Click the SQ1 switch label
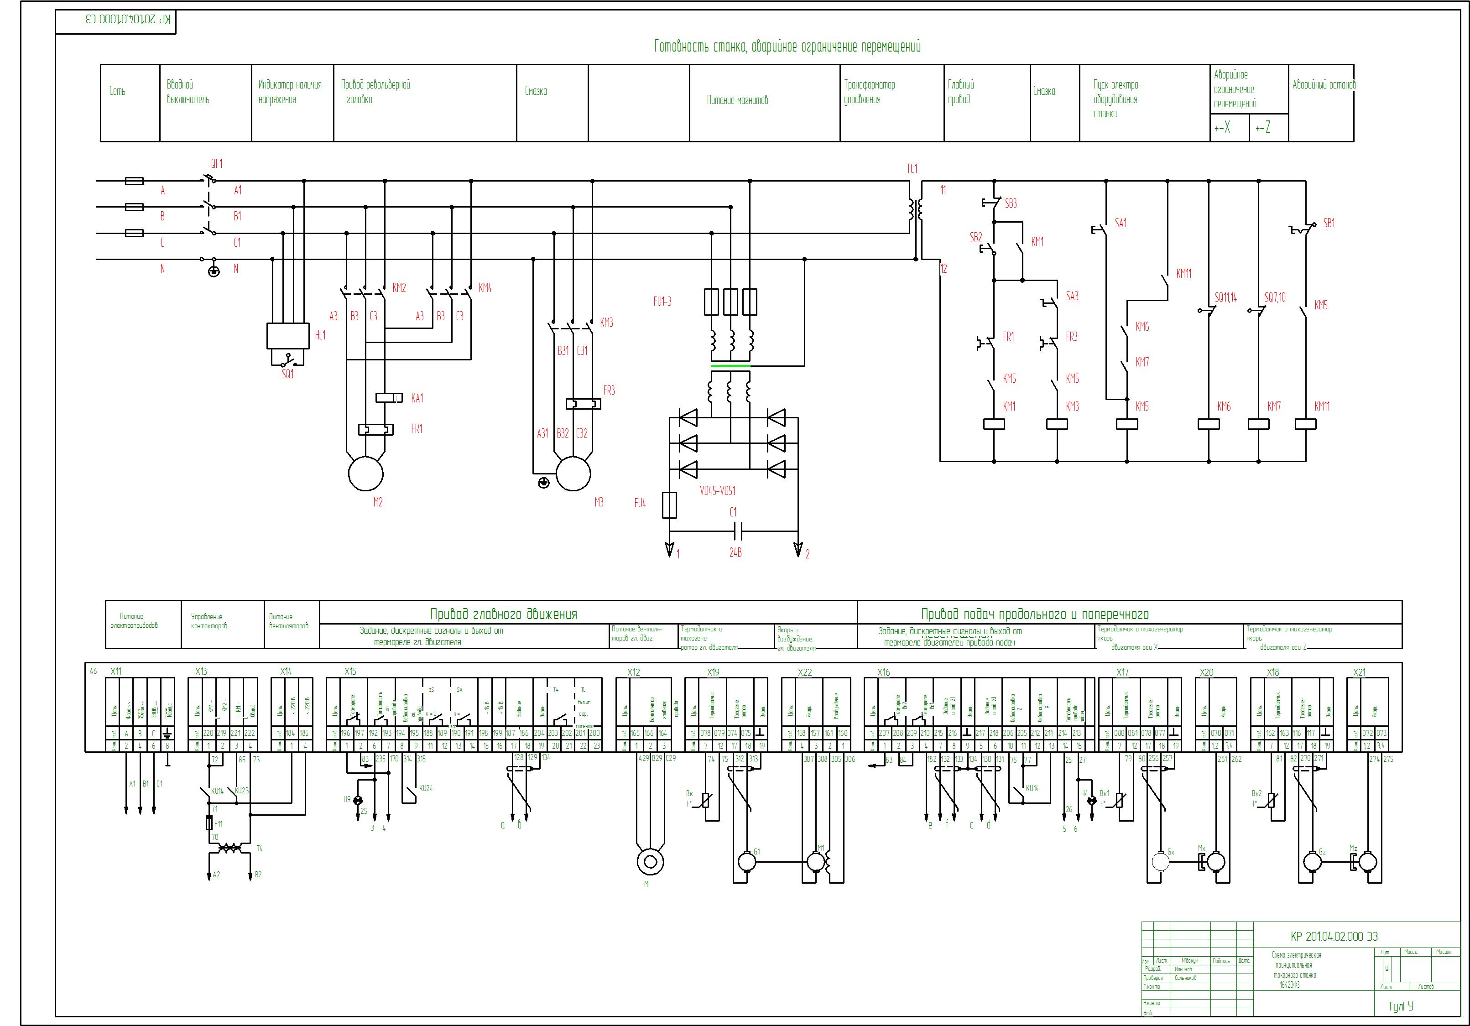The image size is (1470, 1026). point(288,374)
